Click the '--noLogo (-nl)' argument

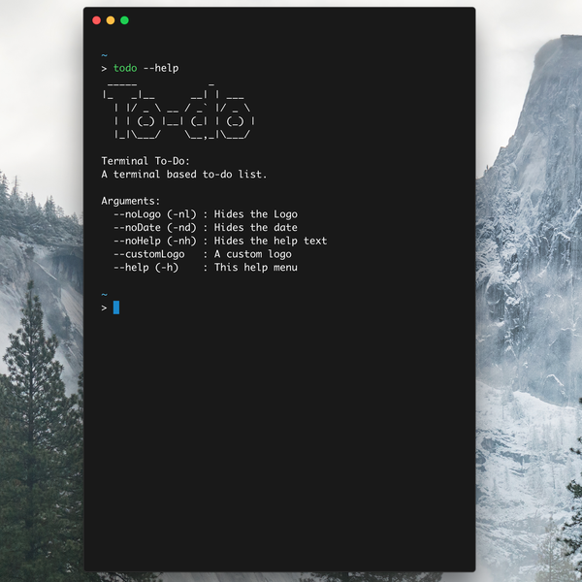pos(155,214)
